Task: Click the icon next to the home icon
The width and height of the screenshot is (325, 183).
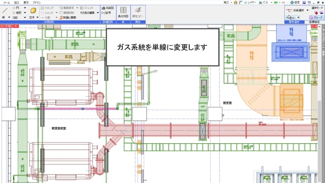Action: click(x=240, y=3)
